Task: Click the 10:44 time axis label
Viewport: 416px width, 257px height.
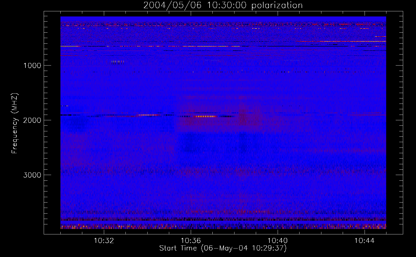Action: pyautogui.click(x=364, y=241)
